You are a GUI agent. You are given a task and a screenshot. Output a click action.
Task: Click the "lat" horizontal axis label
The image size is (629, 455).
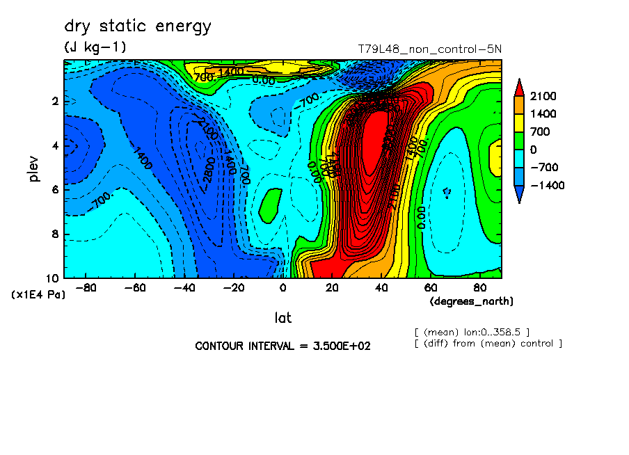pyautogui.click(x=282, y=318)
